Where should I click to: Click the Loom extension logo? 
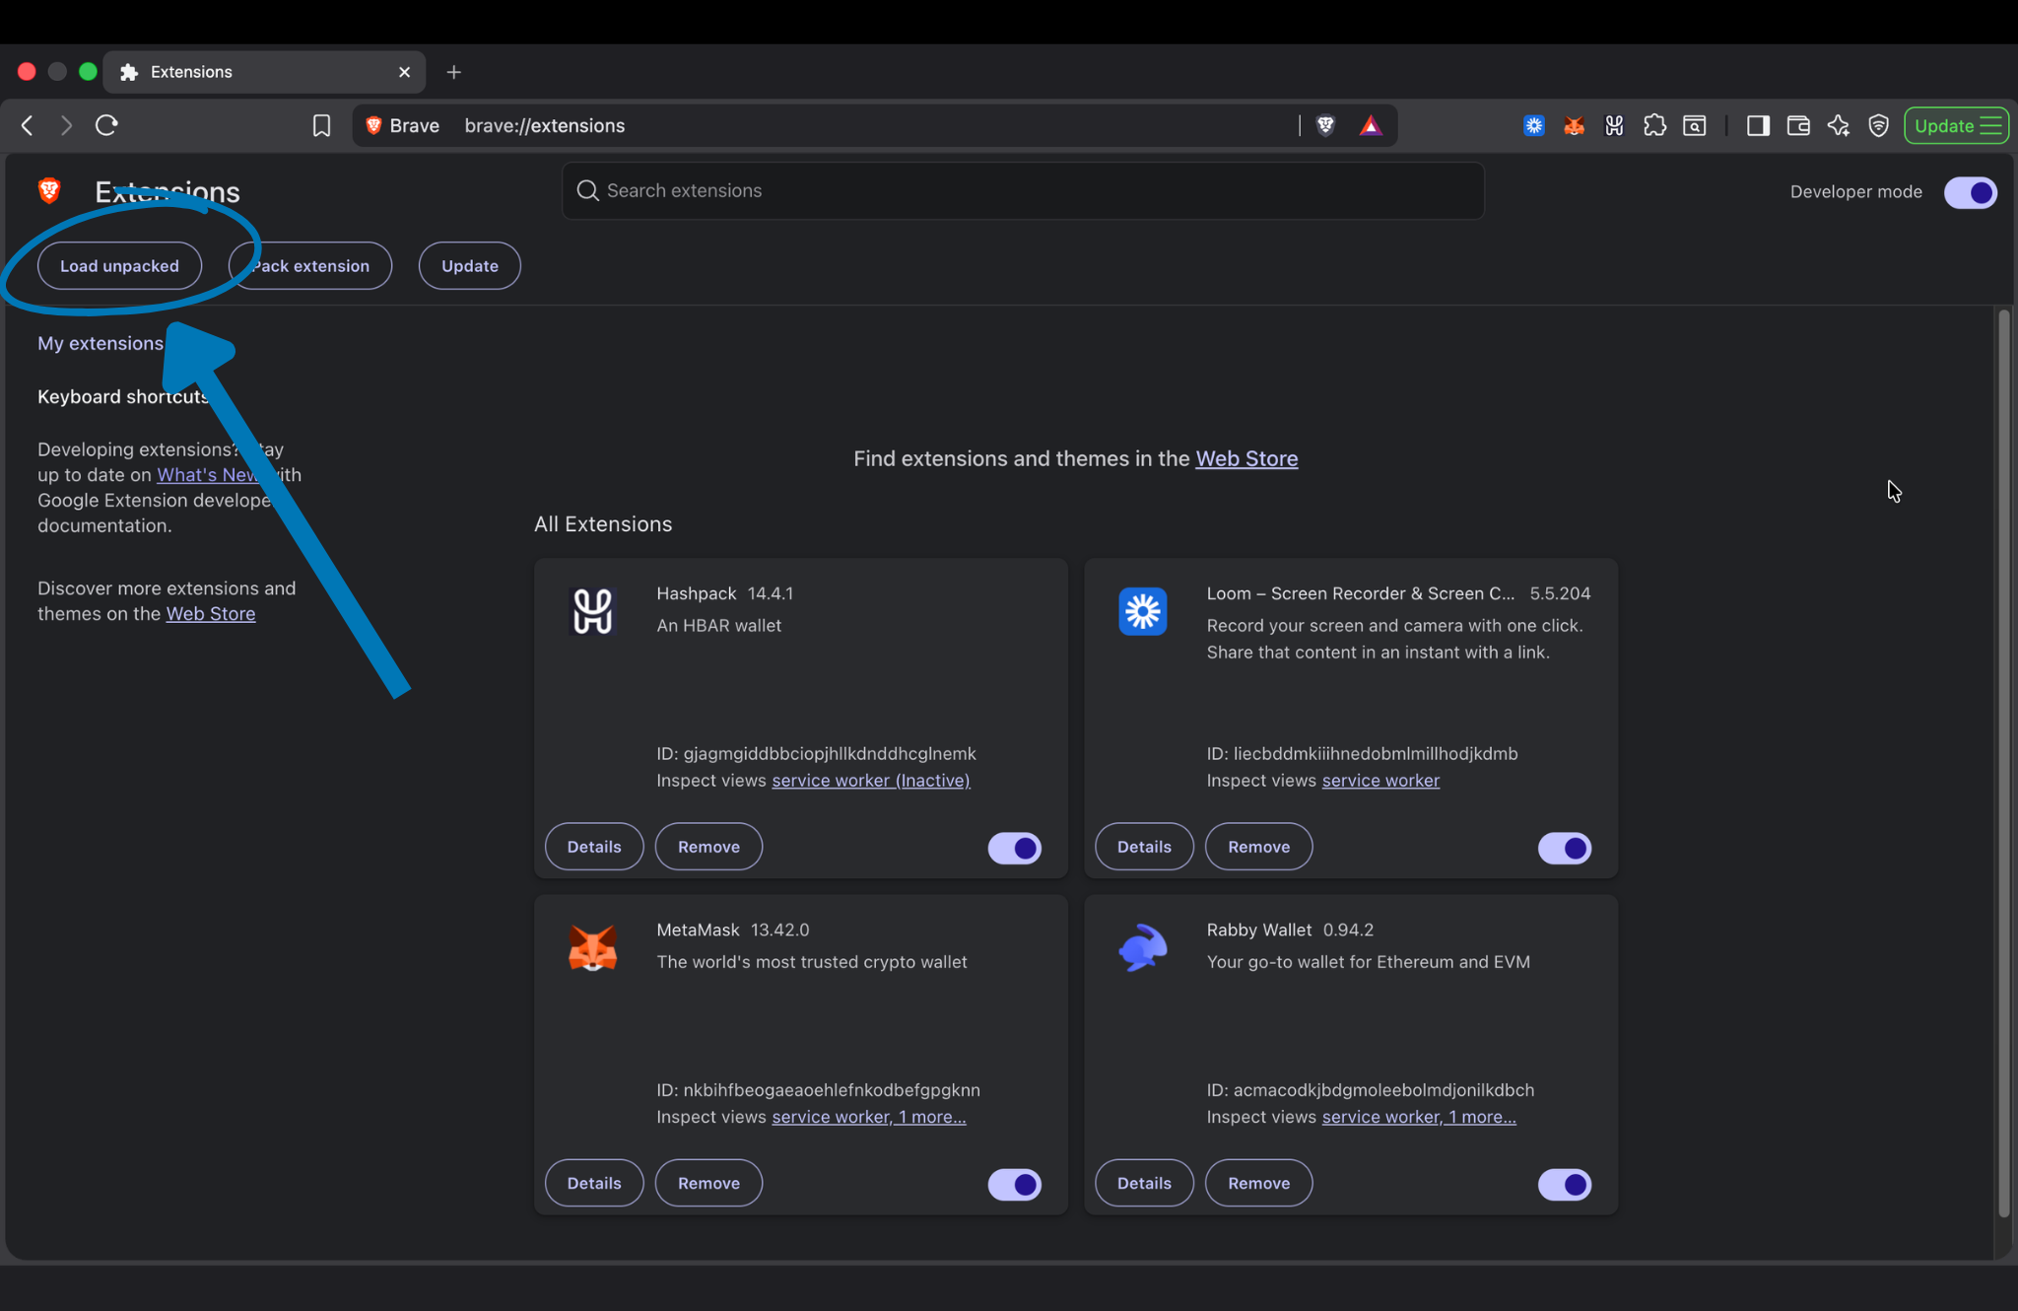pos(1143,611)
